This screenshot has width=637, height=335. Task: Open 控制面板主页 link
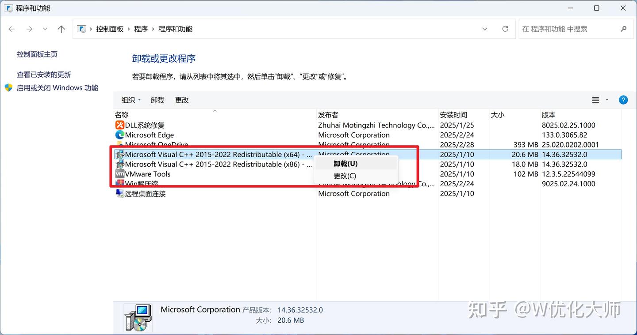tap(37, 54)
